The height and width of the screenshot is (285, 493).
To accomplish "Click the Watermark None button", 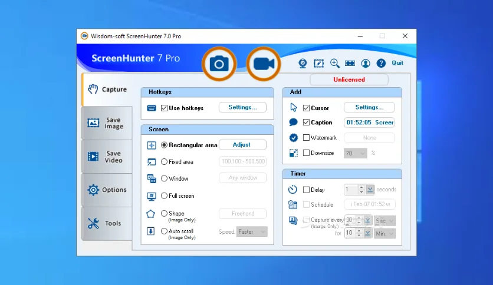I will click(x=369, y=138).
